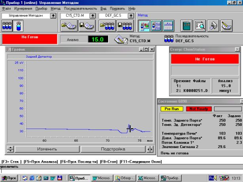Click the vials icon beside 'Последовательность: DEF_GC.S'
This screenshot has width=243, height=182.
pyautogui.click(x=169, y=39)
